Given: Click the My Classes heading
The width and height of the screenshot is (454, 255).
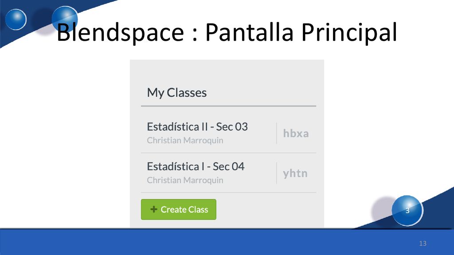Looking at the screenshot, I should [x=176, y=93].
